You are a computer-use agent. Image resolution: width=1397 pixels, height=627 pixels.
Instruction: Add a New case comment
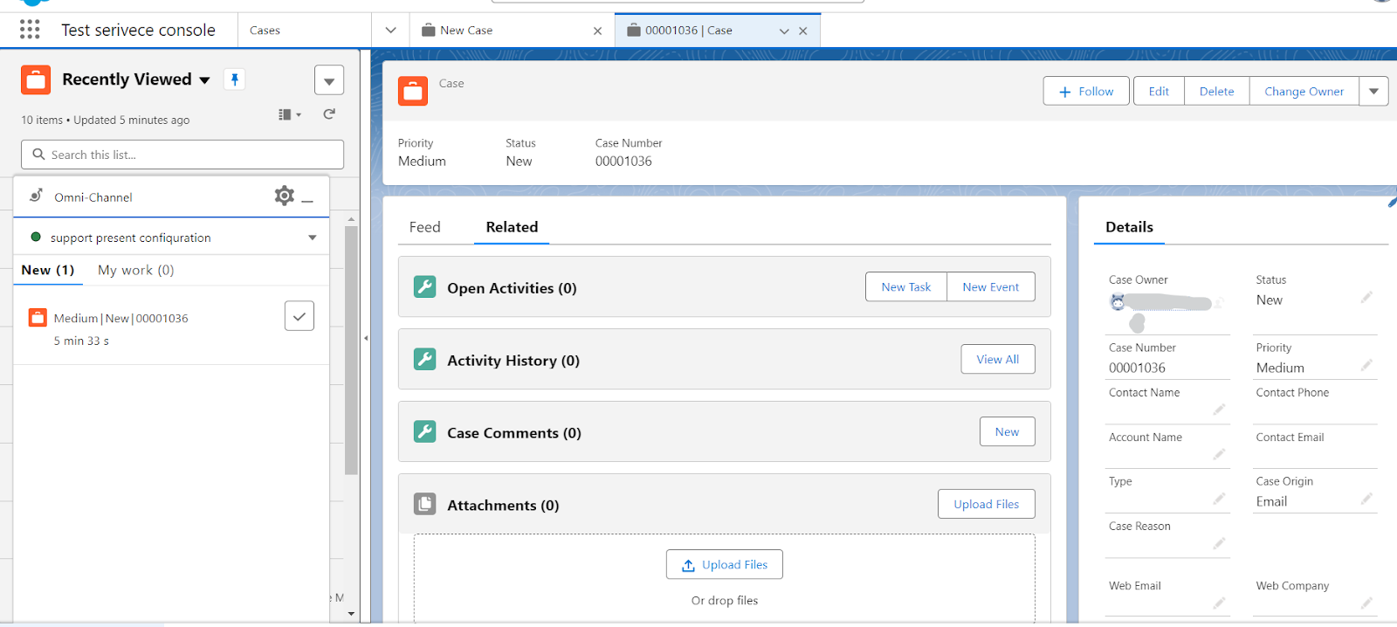click(1007, 431)
